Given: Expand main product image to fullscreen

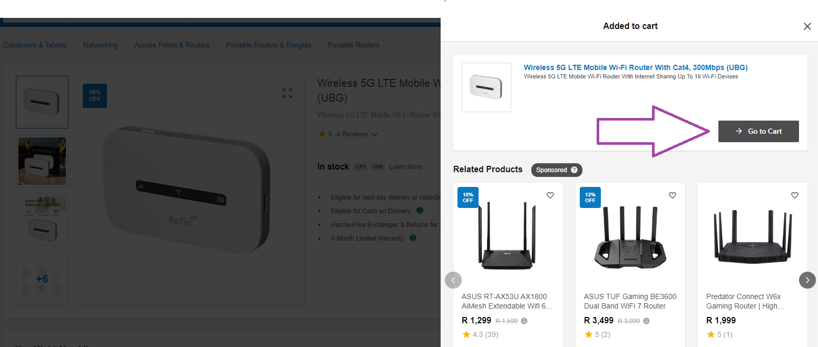Looking at the screenshot, I should 287,93.
